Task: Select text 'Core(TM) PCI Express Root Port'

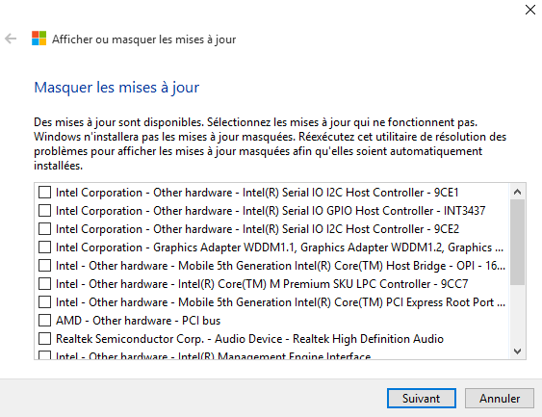Action: pos(414,302)
